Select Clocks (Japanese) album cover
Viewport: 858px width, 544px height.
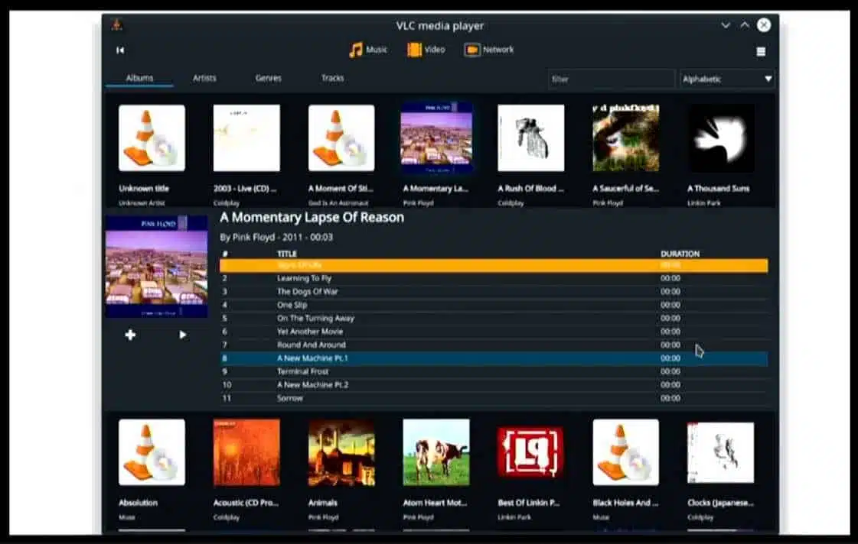point(721,452)
